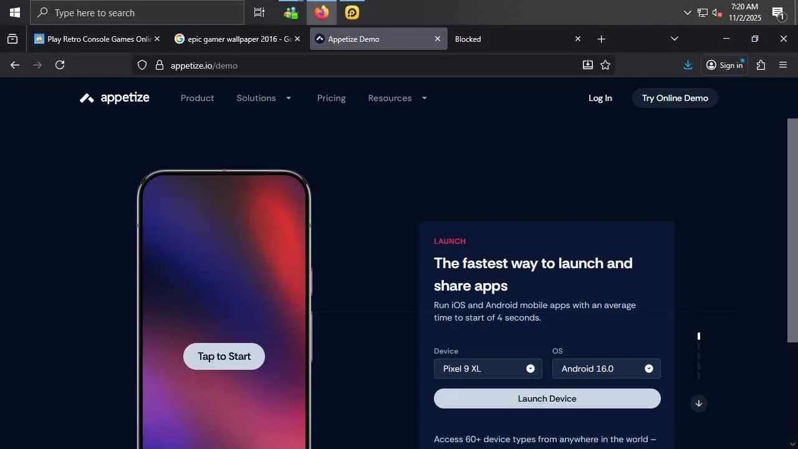Open the Firefox View icon left of the tabs
The image size is (798, 449).
(12, 39)
